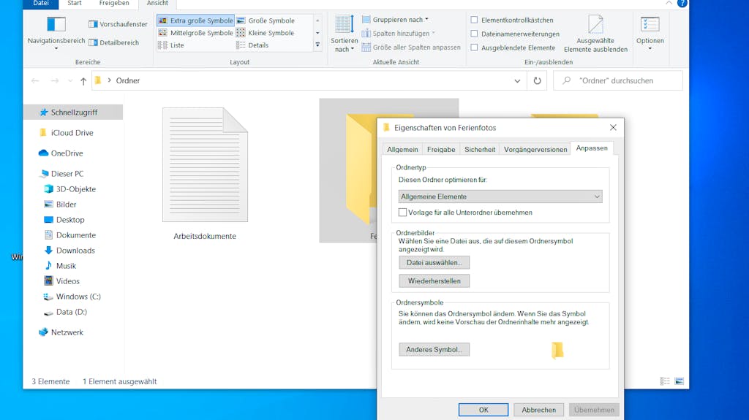Open Netzwerk in sidebar
749x420 pixels.
(61, 332)
